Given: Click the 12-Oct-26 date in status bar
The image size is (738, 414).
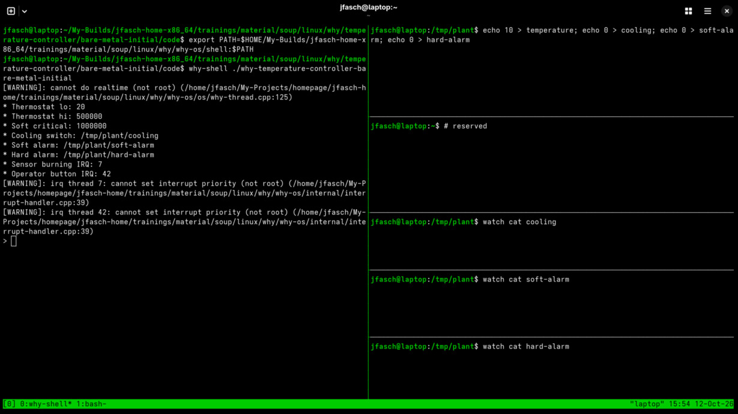Looking at the screenshot, I should coord(715,404).
